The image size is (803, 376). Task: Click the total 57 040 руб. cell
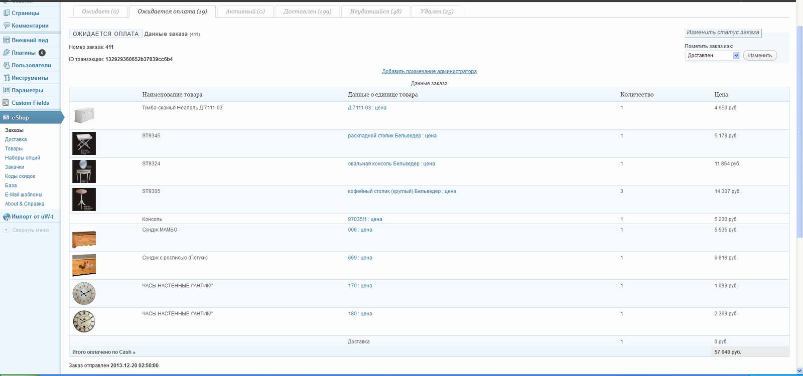(750, 352)
